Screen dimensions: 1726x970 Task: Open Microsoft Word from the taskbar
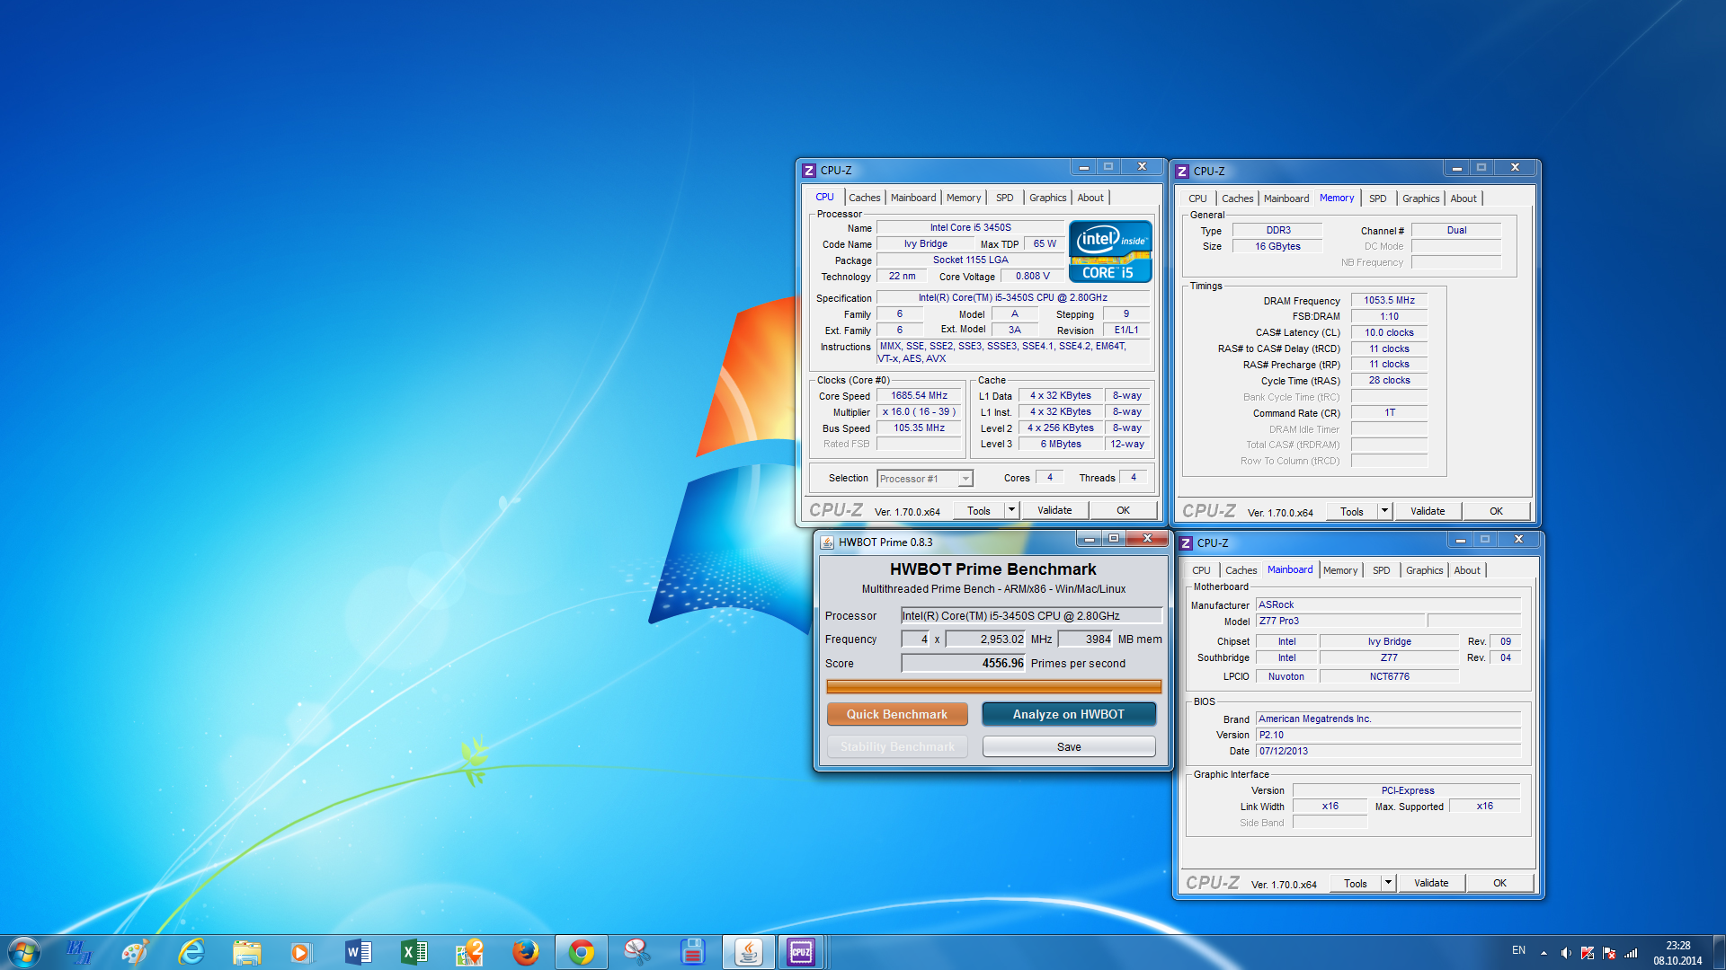tap(358, 952)
